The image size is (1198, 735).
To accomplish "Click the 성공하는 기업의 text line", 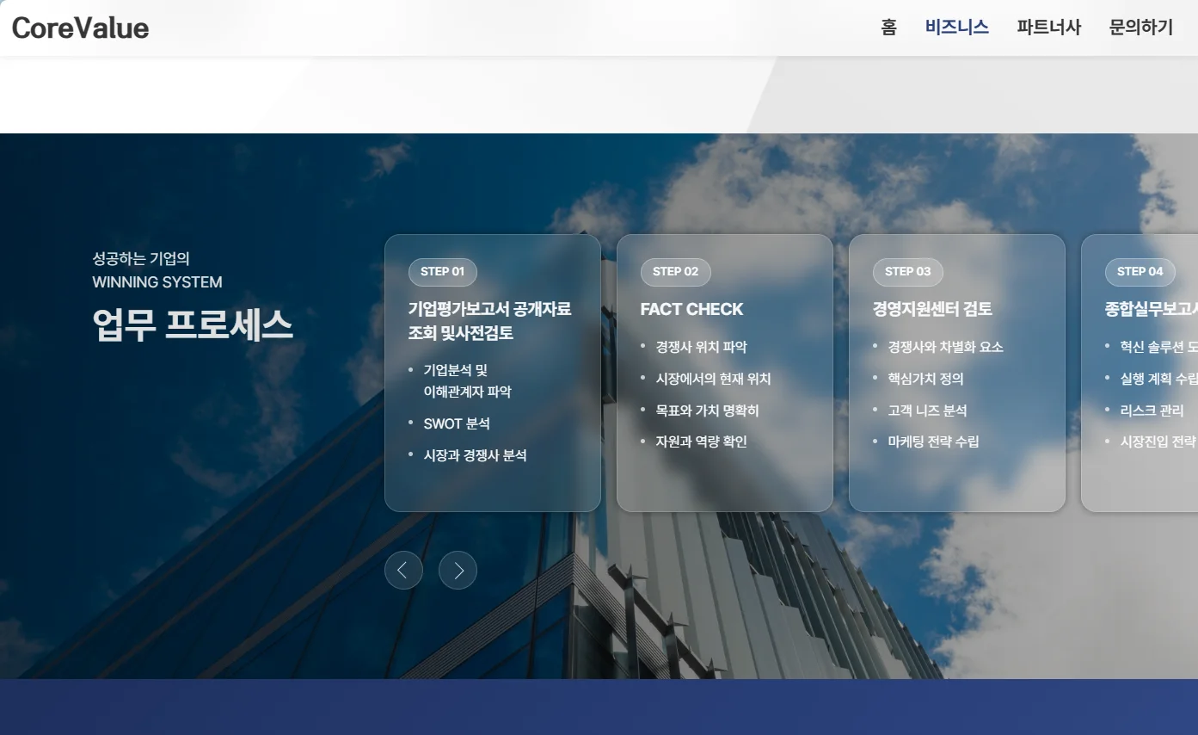I will tap(141, 259).
